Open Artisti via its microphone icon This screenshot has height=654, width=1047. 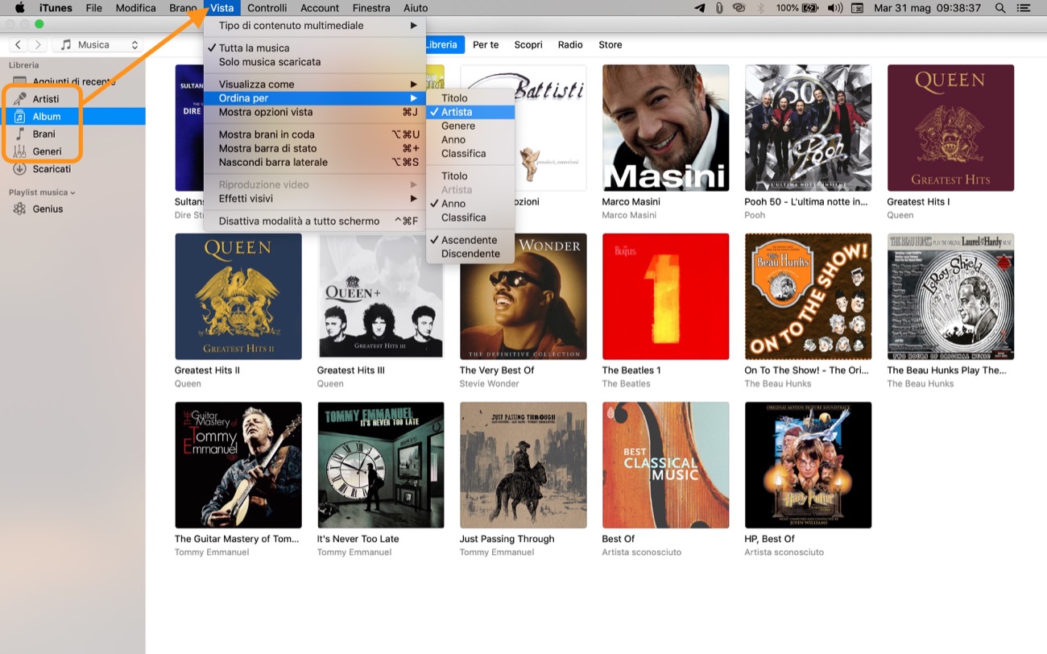[x=19, y=99]
